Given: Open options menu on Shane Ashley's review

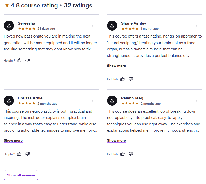Looking at the screenshot, I should click(x=196, y=27).
